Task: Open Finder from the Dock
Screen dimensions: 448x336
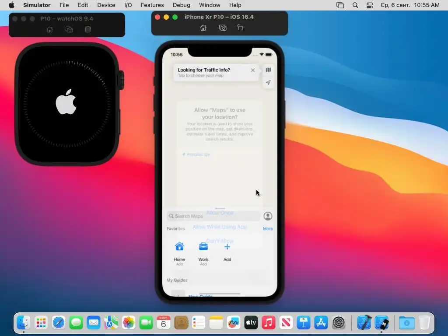Action: pyautogui.click(x=24, y=323)
